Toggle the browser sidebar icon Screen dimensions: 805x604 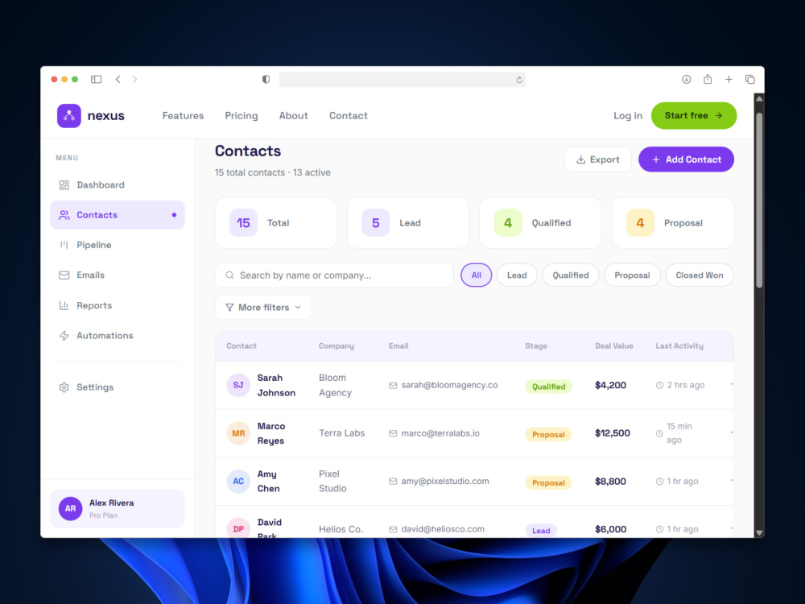point(96,79)
